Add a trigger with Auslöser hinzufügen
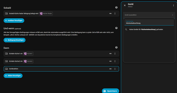The image size is (177, 93). coord(14,21)
